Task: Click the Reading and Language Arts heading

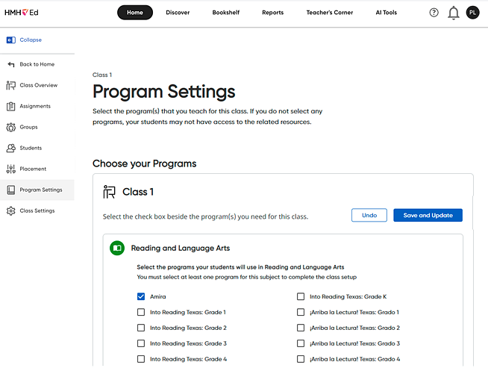Action: 180,248
